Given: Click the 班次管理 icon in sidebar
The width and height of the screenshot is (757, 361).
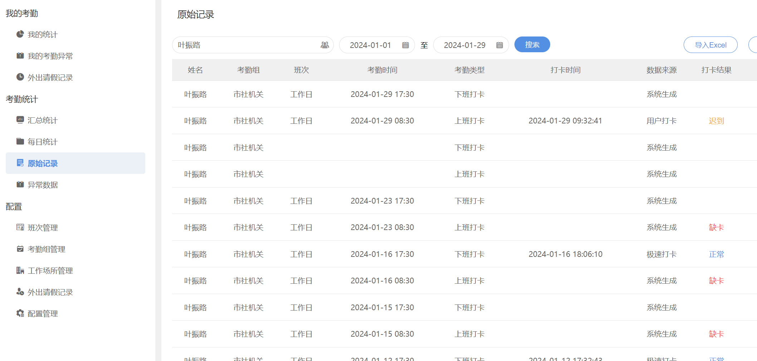Looking at the screenshot, I should click(x=20, y=227).
